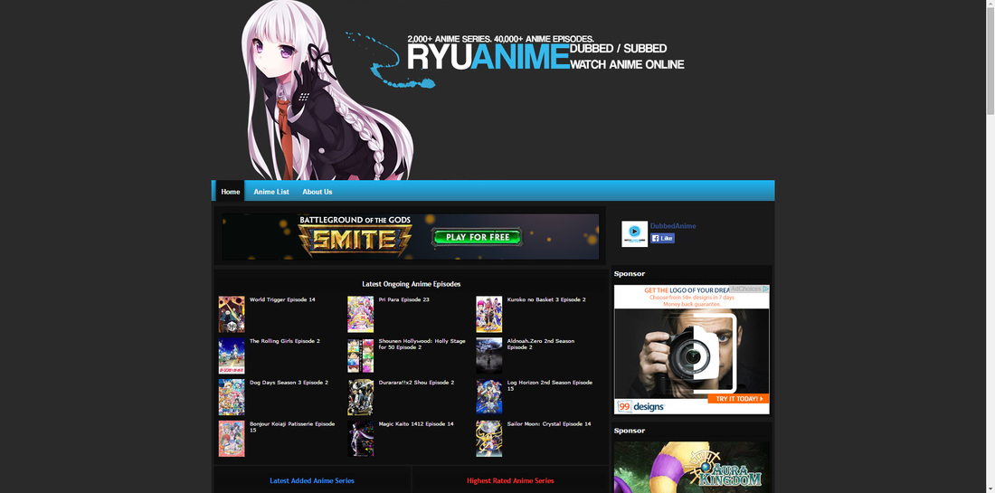The image size is (995, 493).
Task: Open World Trigger Episode 14 link
Action: tap(282, 299)
